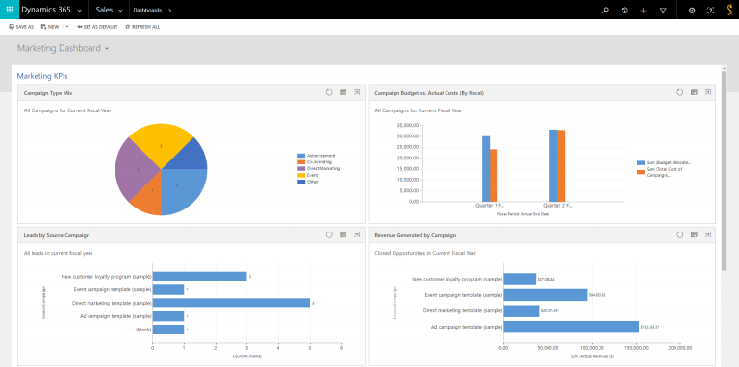
Task: Expand the Dashboards breadcrumb chevron
Action: tap(169, 11)
